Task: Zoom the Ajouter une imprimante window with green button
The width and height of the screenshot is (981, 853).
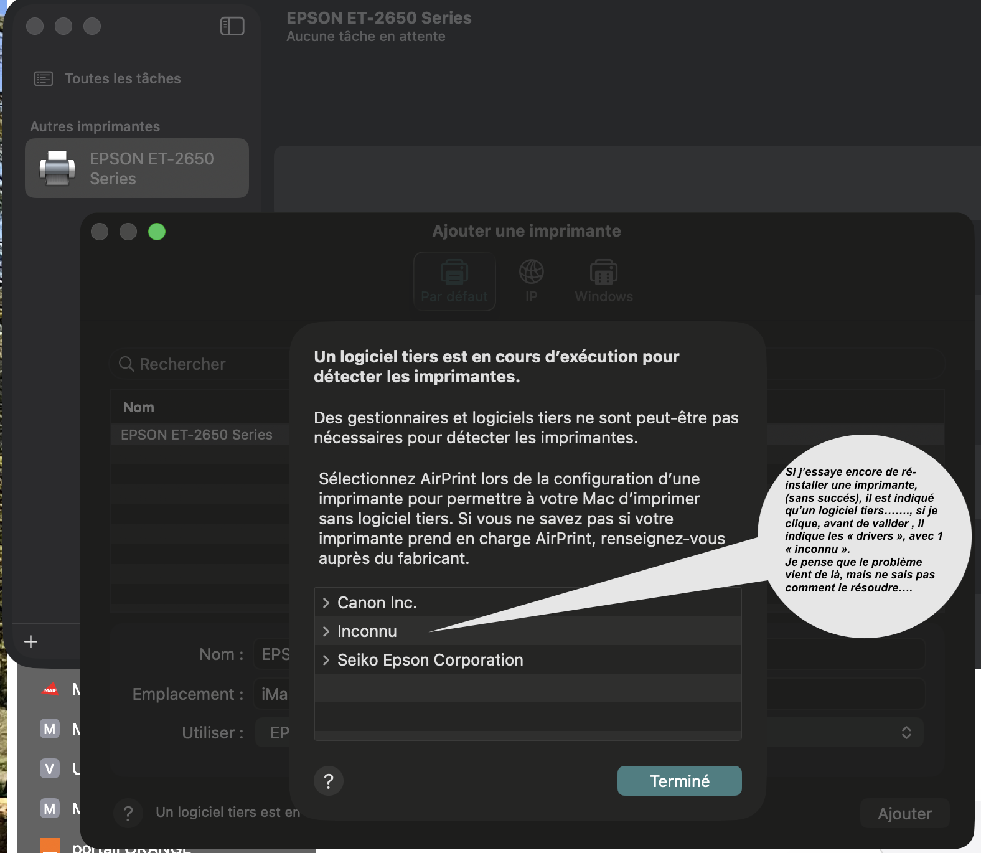Action: 157,232
